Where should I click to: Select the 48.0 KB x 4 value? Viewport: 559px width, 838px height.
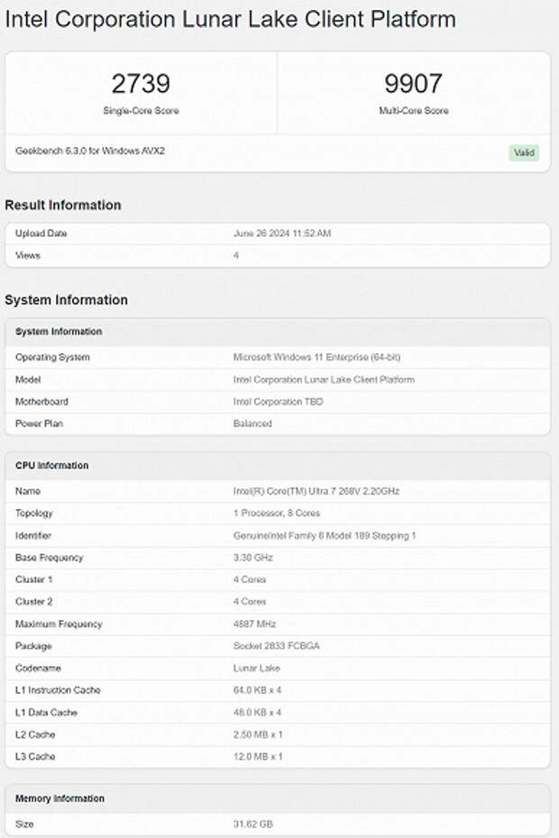257,713
